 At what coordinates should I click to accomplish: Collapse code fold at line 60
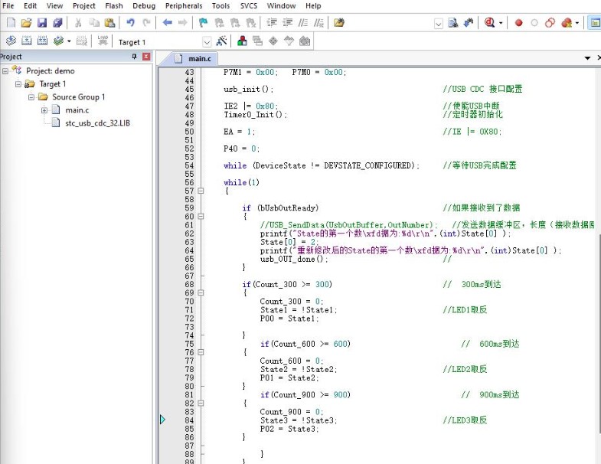(x=201, y=216)
